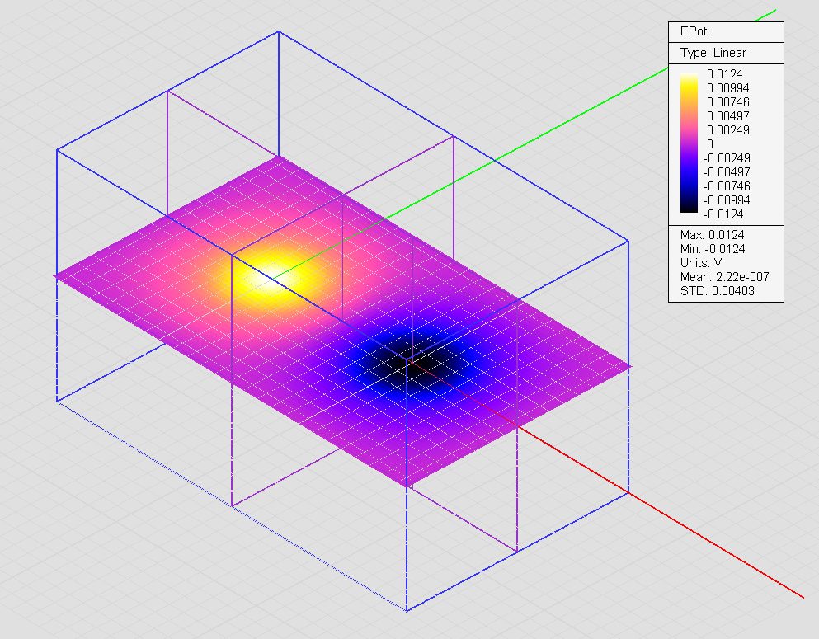The image size is (819, 639).
Task: Click the STD: 0.00403 value
Action: click(716, 291)
